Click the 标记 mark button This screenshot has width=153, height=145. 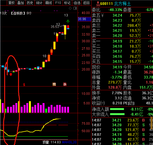[x=67, y=3]
